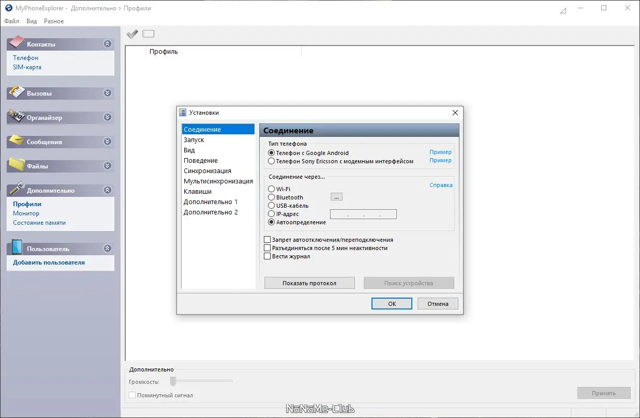Open SIM-карта contacts link
The width and height of the screenshot is (640, 418).
point(27,67)
